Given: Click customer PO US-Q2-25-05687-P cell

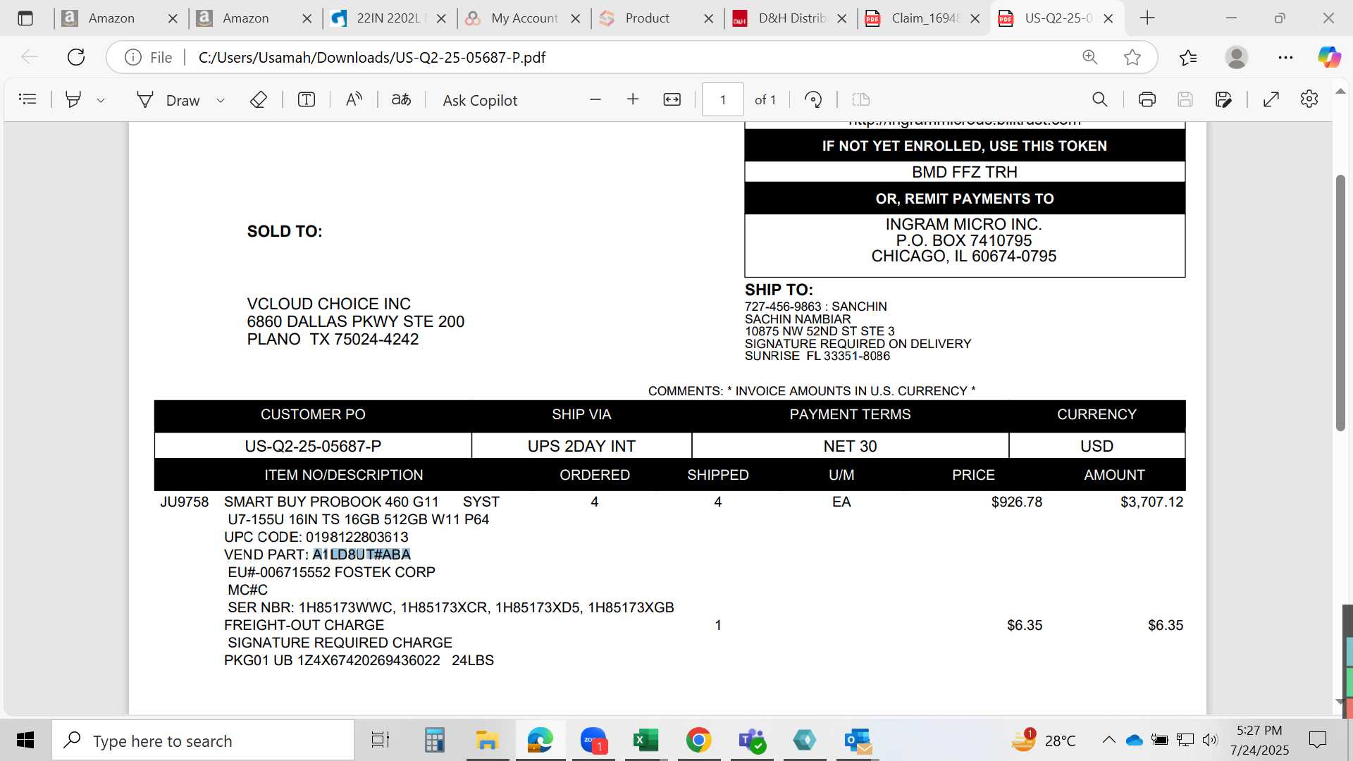Looking at the screenshot, I should tap(313, 446).
